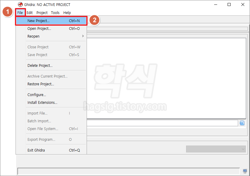This screenshot has height=176, width=250.
Task: Click the filter options icon beside filter field
Action: coord(242,123)
